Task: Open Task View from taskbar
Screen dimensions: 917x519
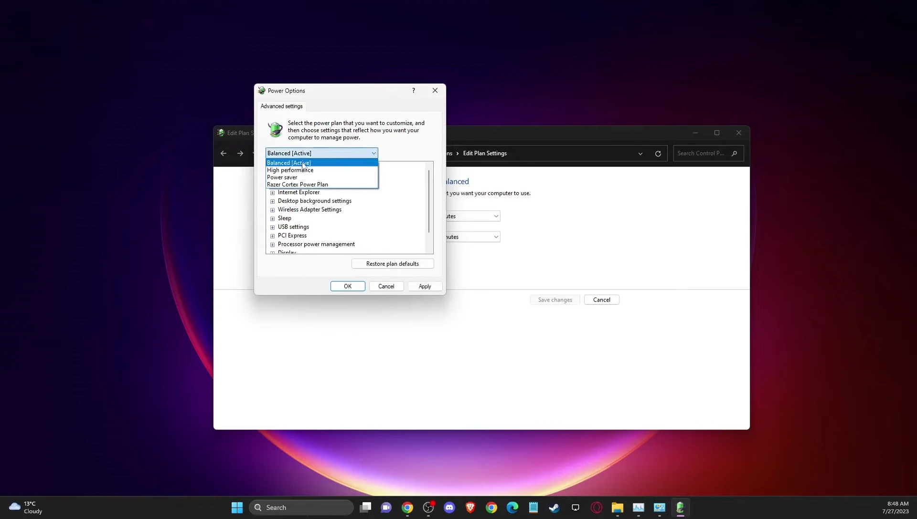Action: click(x=366, y=508)
